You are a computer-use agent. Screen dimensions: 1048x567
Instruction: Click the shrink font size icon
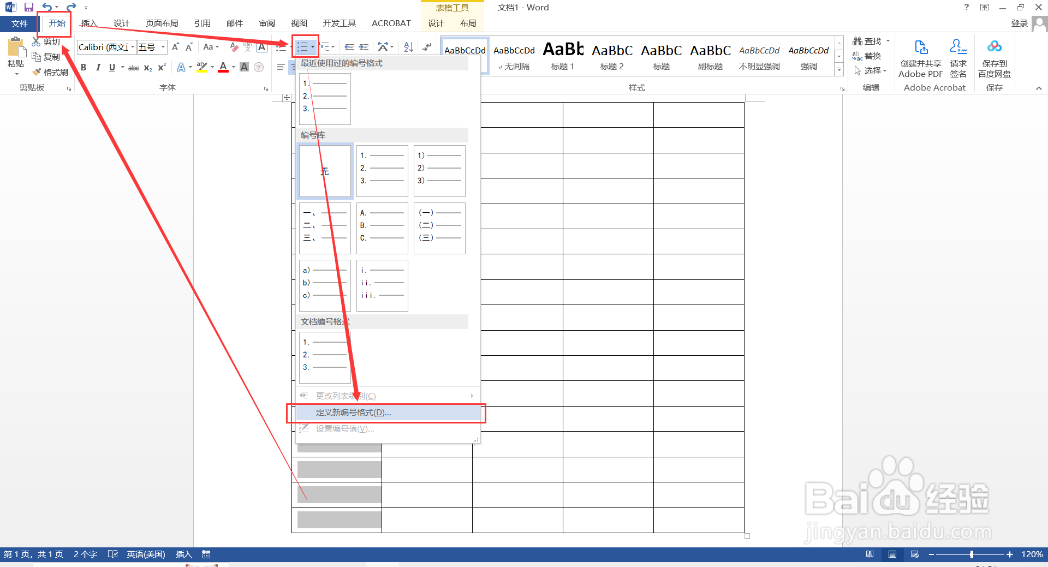(x=189, y=47)
